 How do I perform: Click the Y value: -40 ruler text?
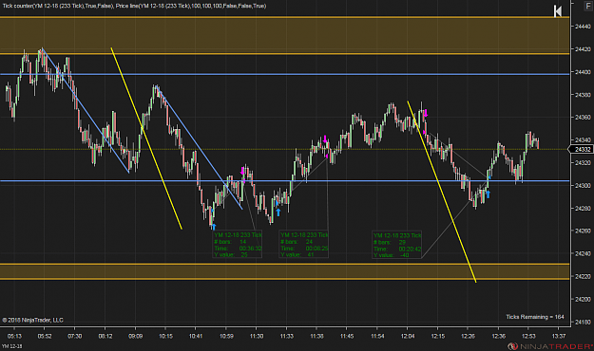[392, 255]
